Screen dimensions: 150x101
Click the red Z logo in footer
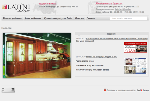pyautogui.click(x=105, y=90)
